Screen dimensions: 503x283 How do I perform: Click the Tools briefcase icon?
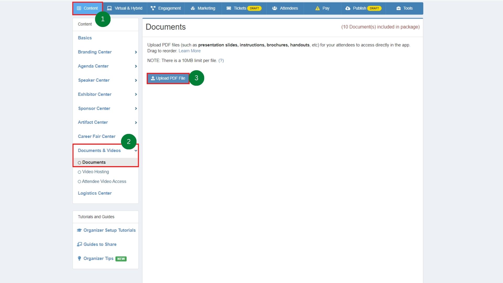pos(398,8)
